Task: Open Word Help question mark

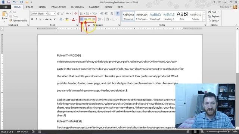Action: click(x=214, y=2)
